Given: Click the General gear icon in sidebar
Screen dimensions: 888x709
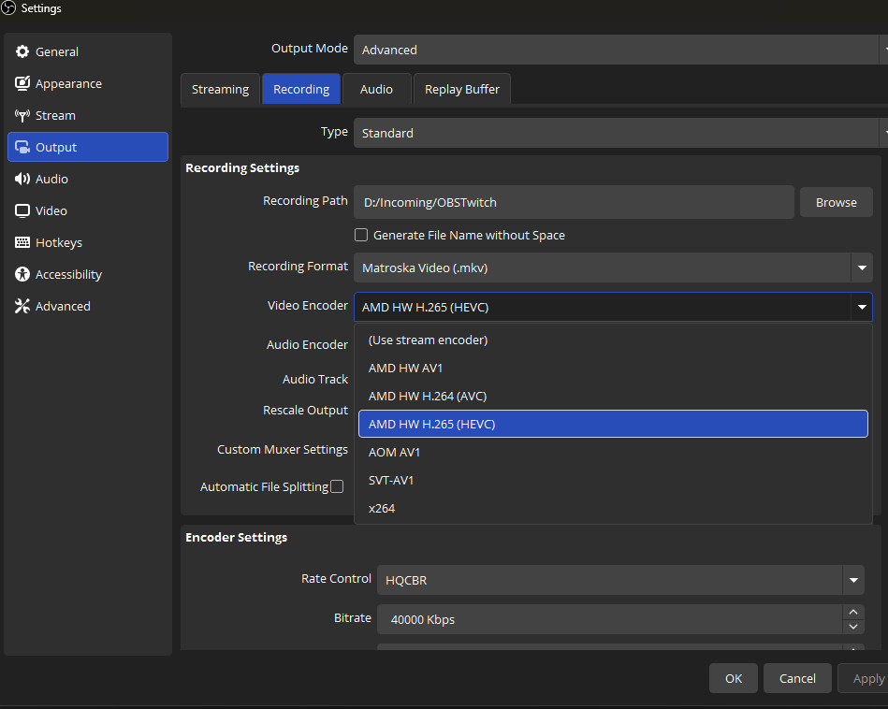Looking at the screenshot, I should click(22, 52).
